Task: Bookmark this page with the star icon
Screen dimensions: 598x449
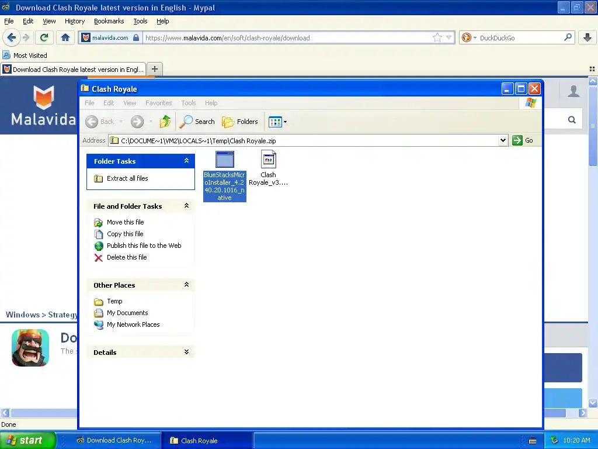Action: (x=437, y=37)
